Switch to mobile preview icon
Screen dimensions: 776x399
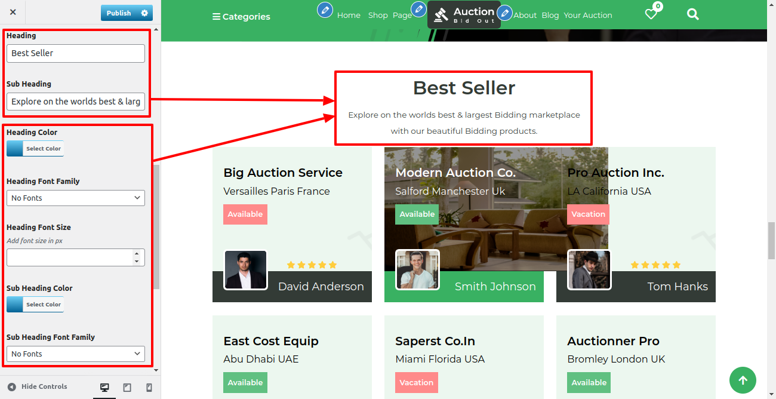[x=149, y=388]
